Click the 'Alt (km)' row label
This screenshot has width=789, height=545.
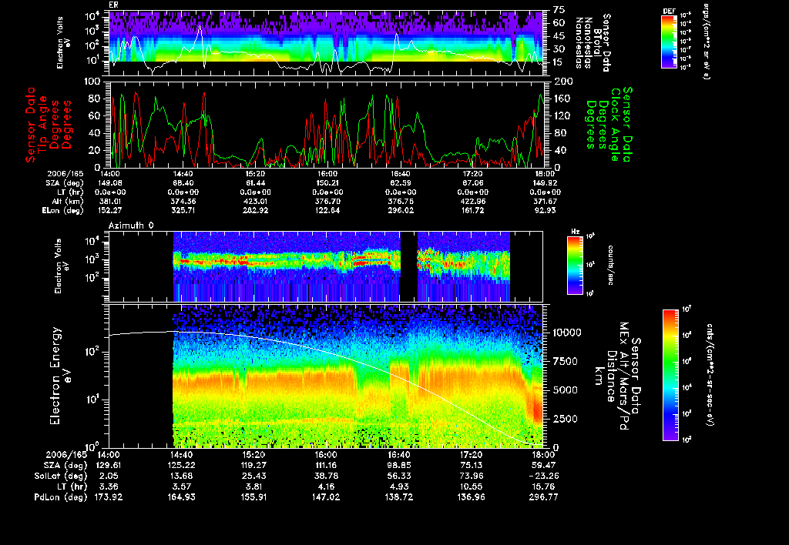coord(68,202)
